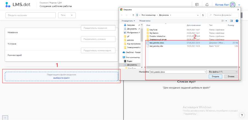This screenshot has width=248, height=120.
Task: Click the Котов Кот user avatar
Action: [x=233, y=5]
